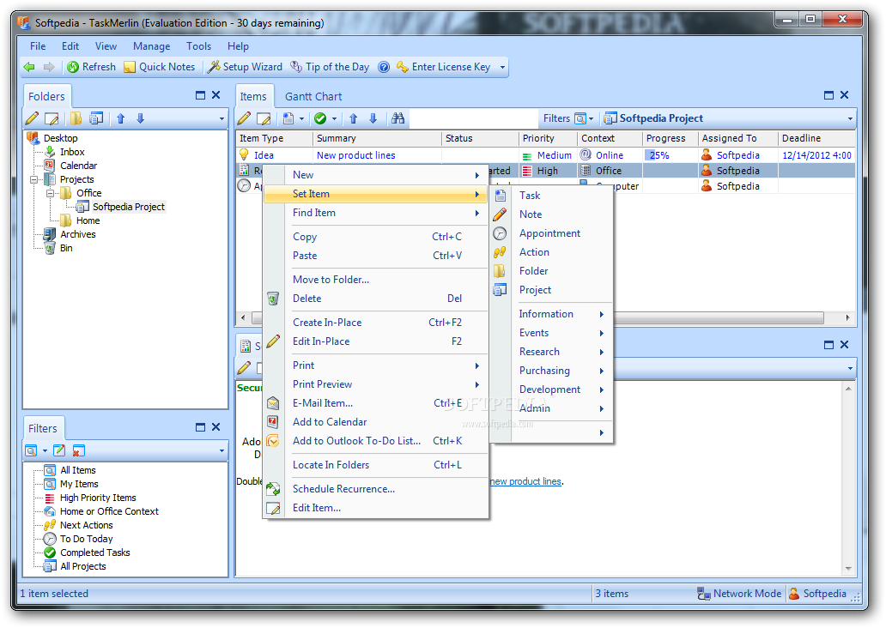The image size is (886, 628).
Task: Click Network Mode in status bar
Action: 739,594
